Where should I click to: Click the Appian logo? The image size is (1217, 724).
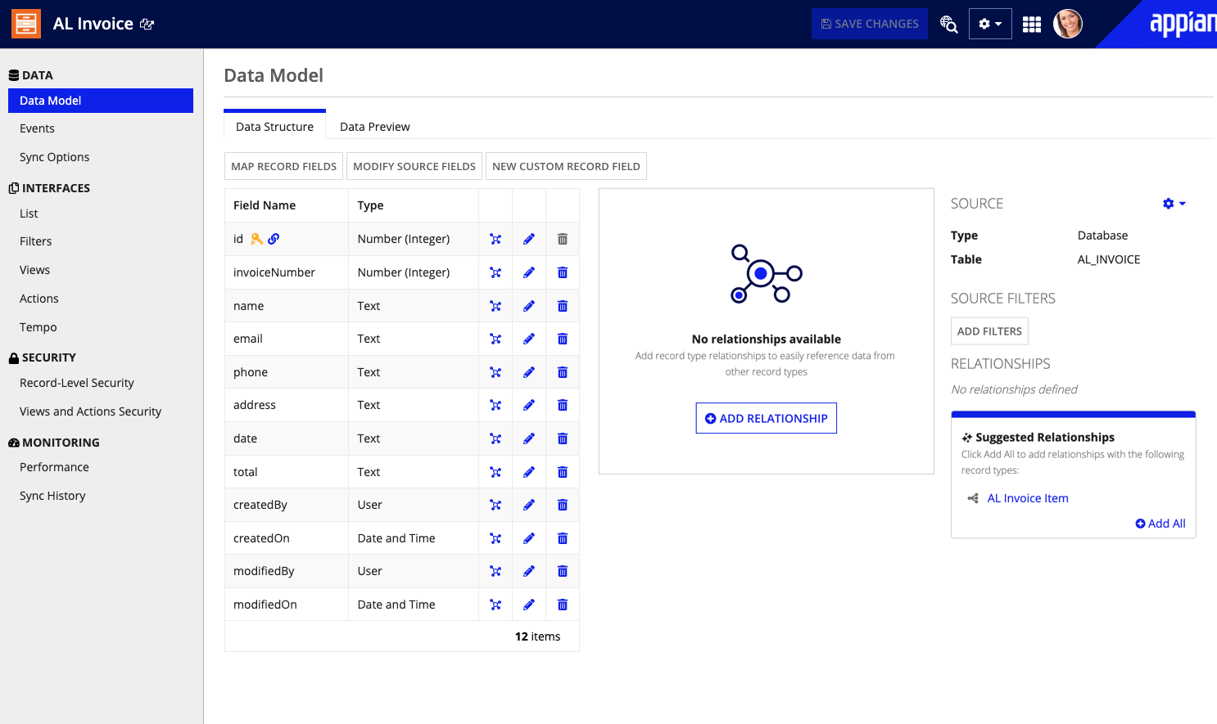pos(1183,24)
